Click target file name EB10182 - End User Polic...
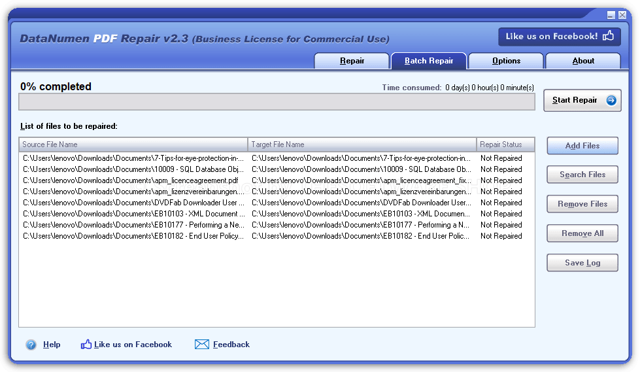Image resolution: width=640 pixels, height=372 pixels. 360,236
